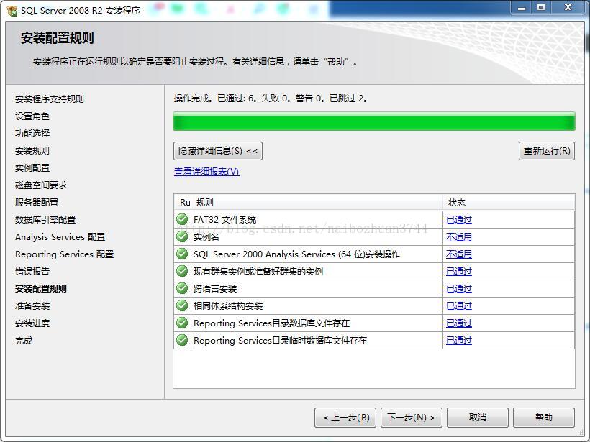Select 功能选择 step in sidebar
Screen dimensions: 590x442
32,134
